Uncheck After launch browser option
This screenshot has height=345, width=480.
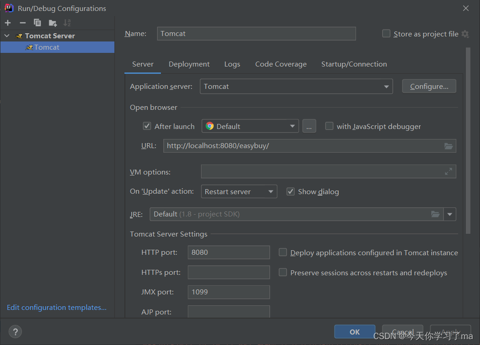coord(147,126)
